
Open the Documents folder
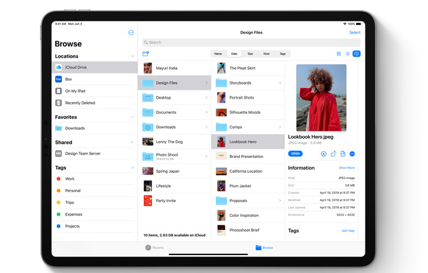(175, 112)
